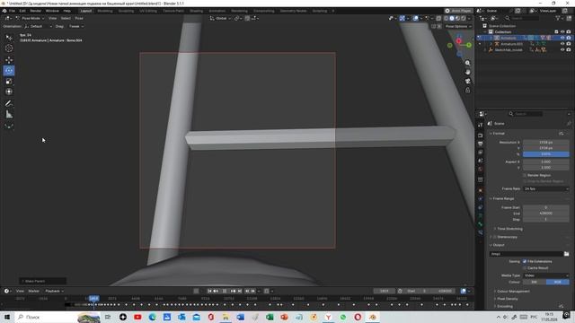
Task: Toggle the Render Region checkbox
Action: 525,175
